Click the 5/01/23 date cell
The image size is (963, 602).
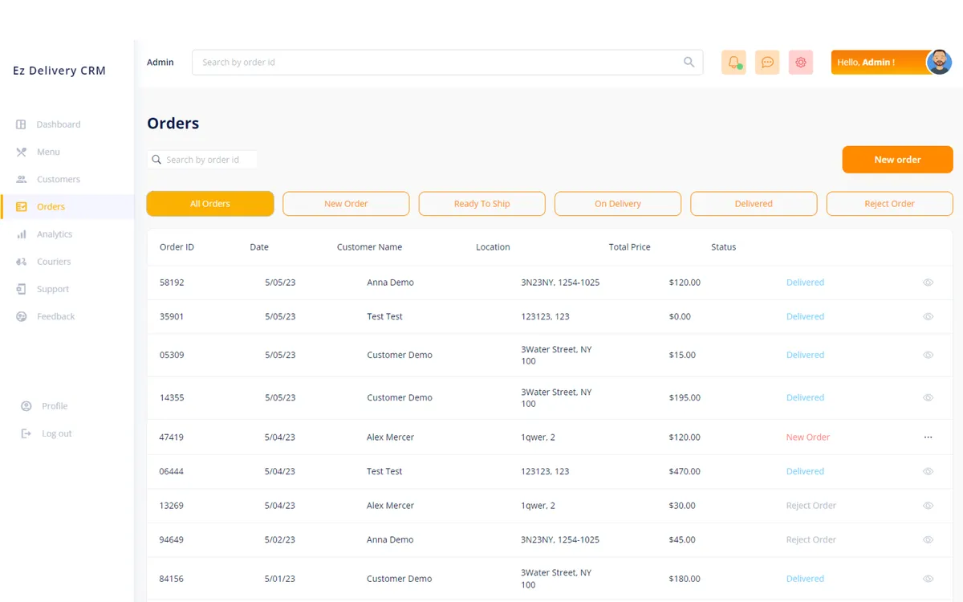[x=280, y=579]
